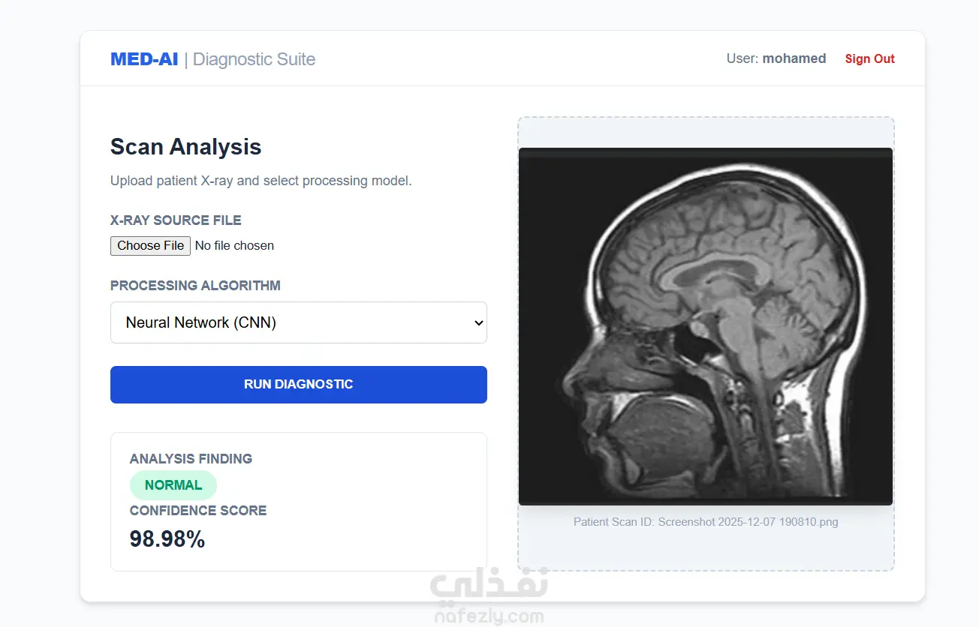This screenshot has height=627, width=979.
Task: Click the Patient Scan ID caption
Action: (705, 522)
